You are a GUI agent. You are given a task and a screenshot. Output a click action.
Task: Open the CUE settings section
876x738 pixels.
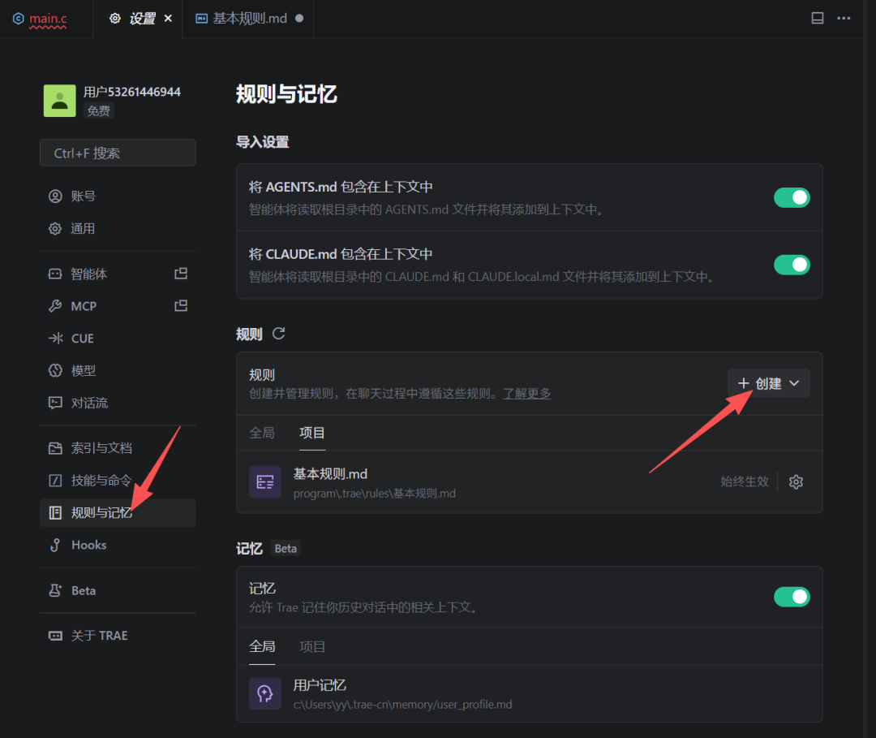click(x=118, y=339)
